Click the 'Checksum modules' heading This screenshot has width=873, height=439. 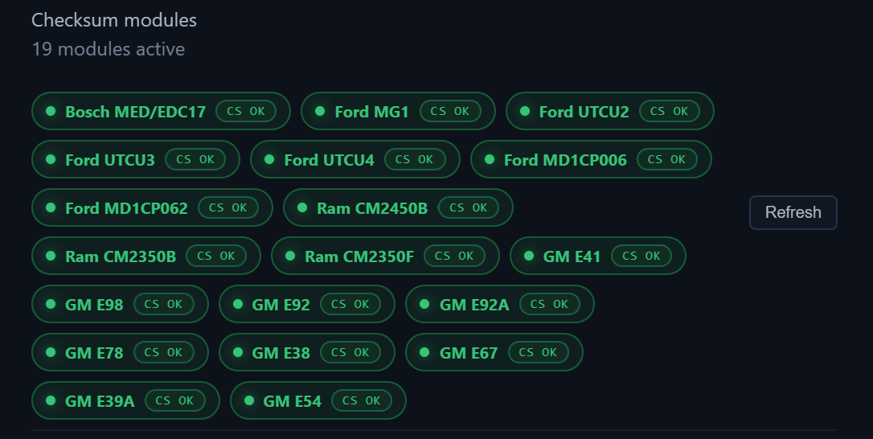point(114,20)
